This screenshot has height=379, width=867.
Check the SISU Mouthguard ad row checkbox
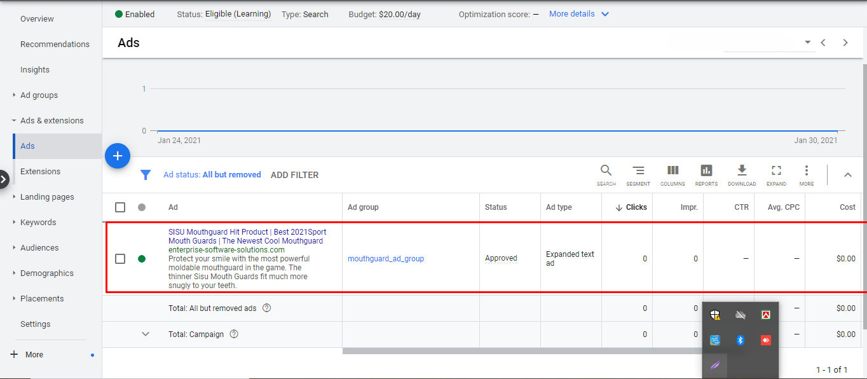pos(120,259)
